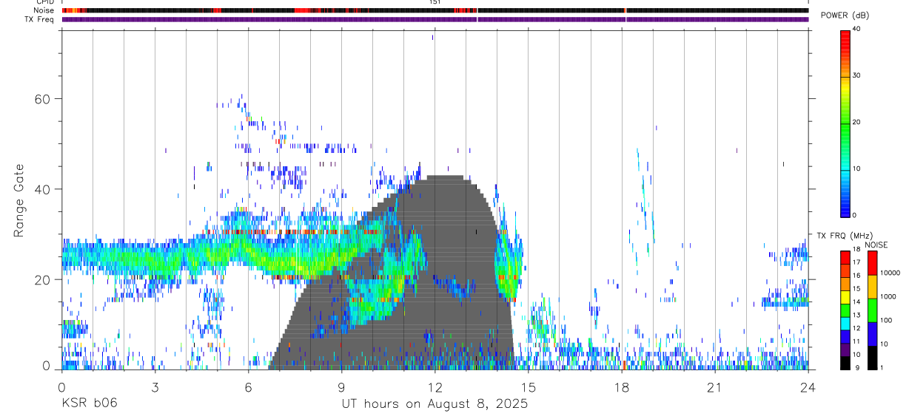The width and height of the screenshot is (909, 419).
Task: Click the 20 tick label on POWER colorbar
Action: (856, 122)
